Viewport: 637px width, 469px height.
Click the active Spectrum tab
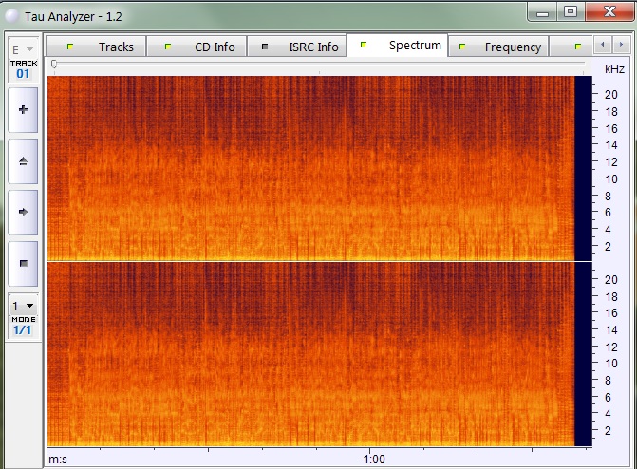point(403,46)
